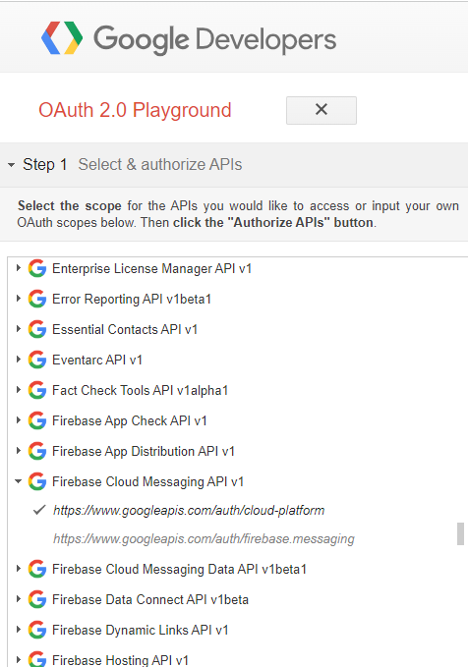
Task: Uncheck the cloud-platform scope checkmark
Action: (39, 510)
